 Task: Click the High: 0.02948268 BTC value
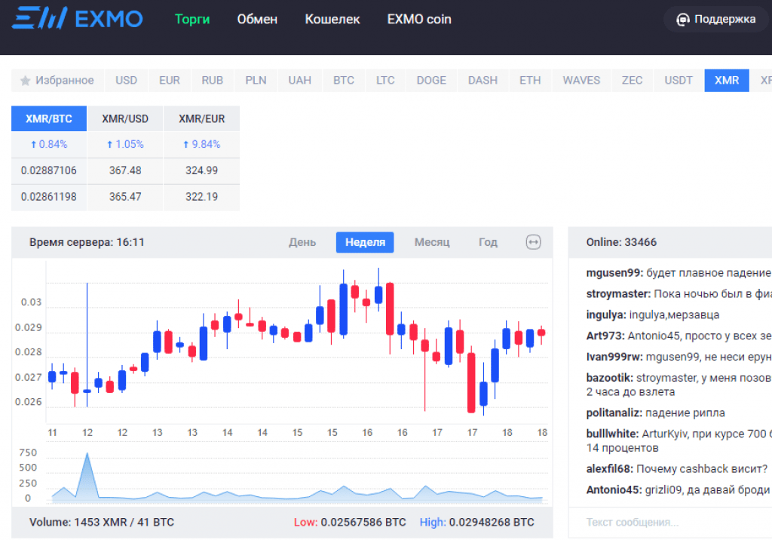476,522
